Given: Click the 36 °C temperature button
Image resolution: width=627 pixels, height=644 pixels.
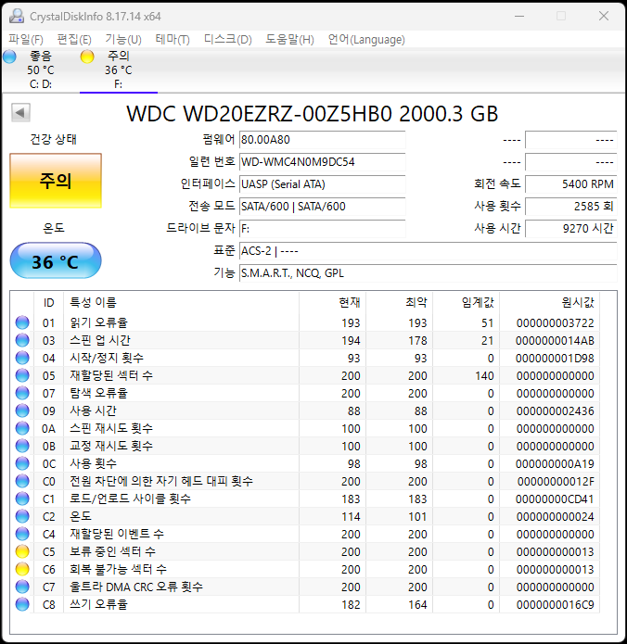Looking at the screenshot, I should 56,260.
